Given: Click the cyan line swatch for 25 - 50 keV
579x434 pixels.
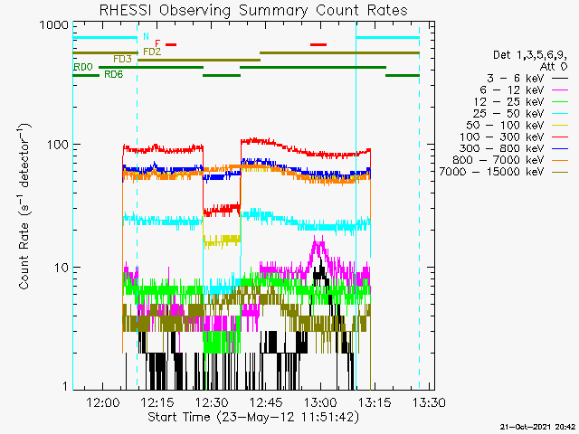Looking at the screenshot, I should point(560,113).
